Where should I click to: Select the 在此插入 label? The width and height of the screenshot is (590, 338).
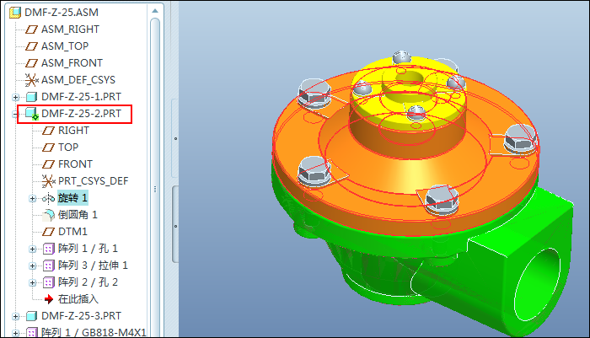pos(78,299)
